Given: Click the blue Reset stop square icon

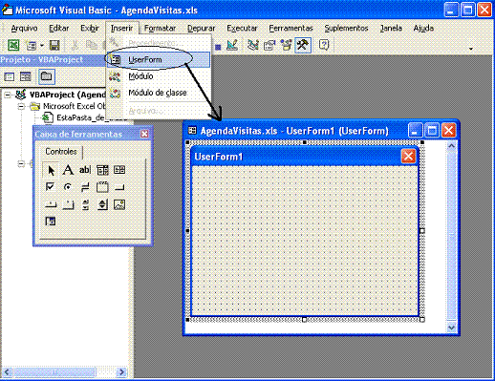Looking at the screenshot, I should point(218,47).
